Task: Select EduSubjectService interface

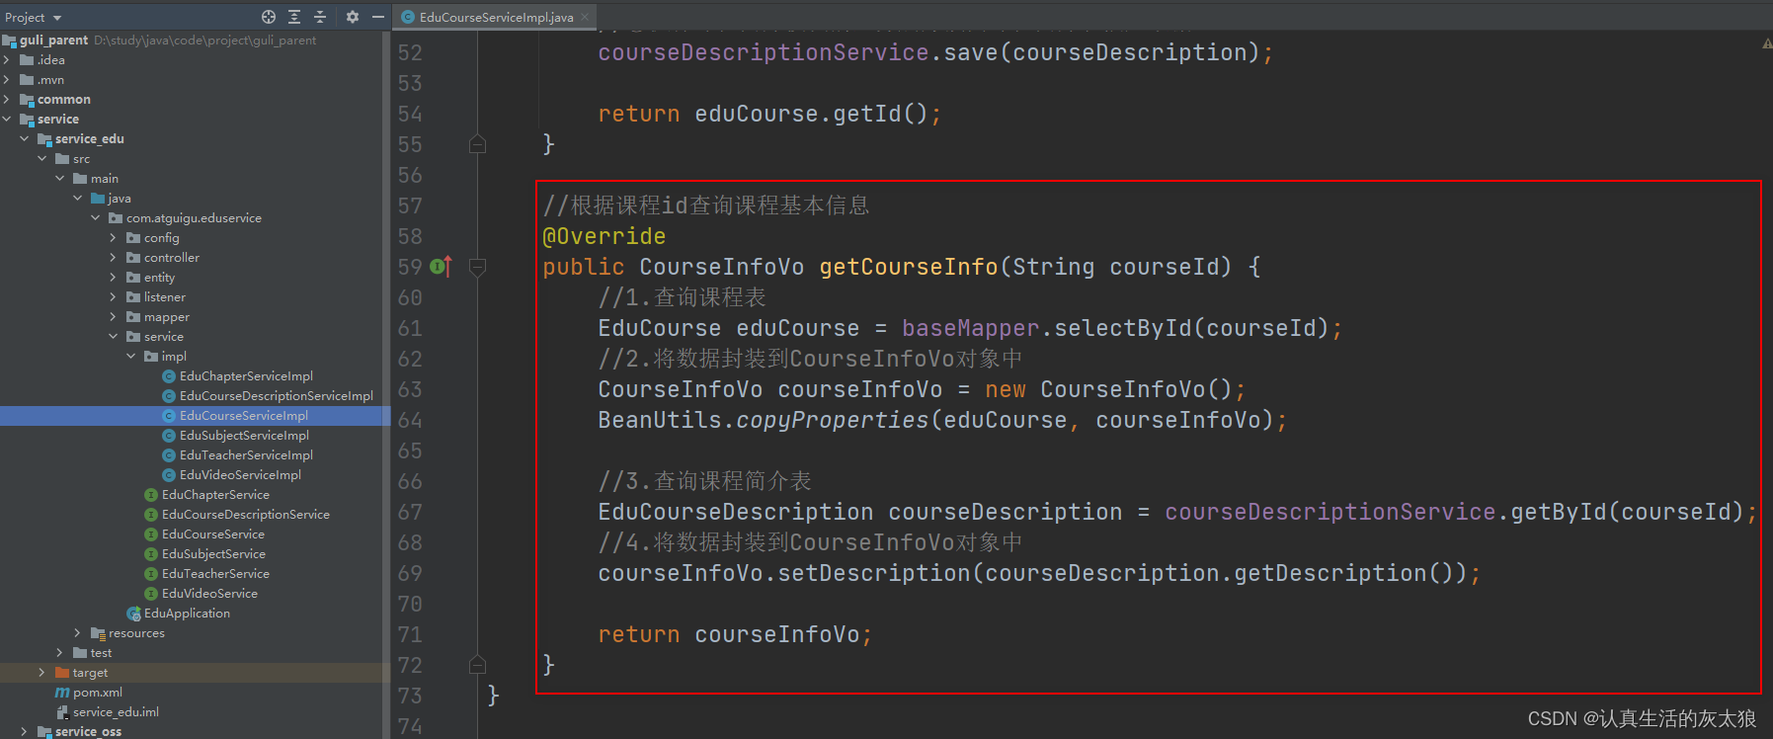Action: (x=213, y=554)
